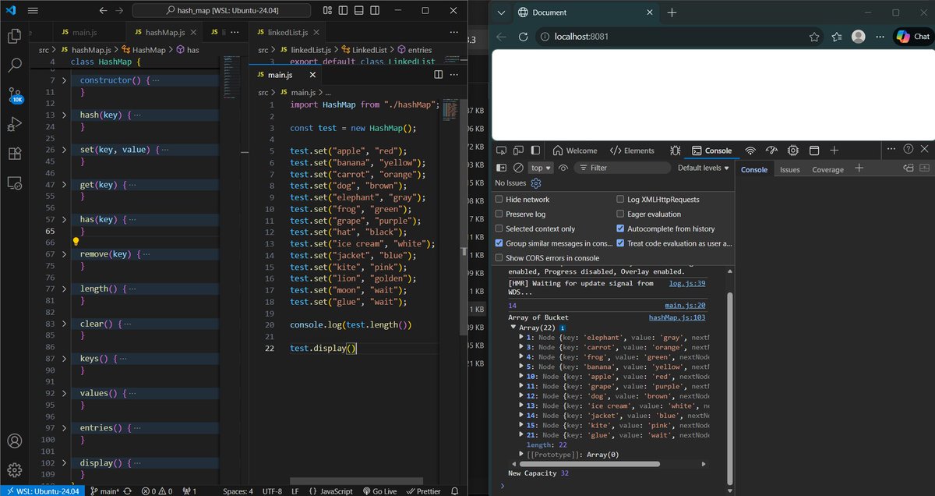The width and height of the screenshot is (935, 496).
Task: Expand the [[Prototype]]: Array(0) entry
Action: [522, 454]
